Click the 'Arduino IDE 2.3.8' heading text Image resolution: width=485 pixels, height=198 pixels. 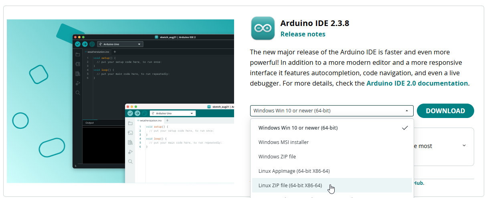[x=315, y=23]
